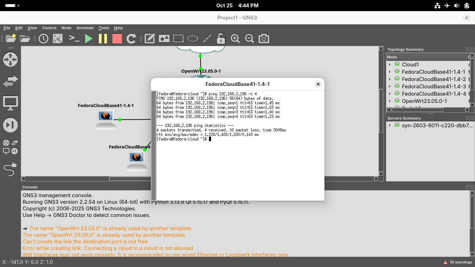
Task: Toggle show/hide interface labels
Action: (x=58, y=39)
